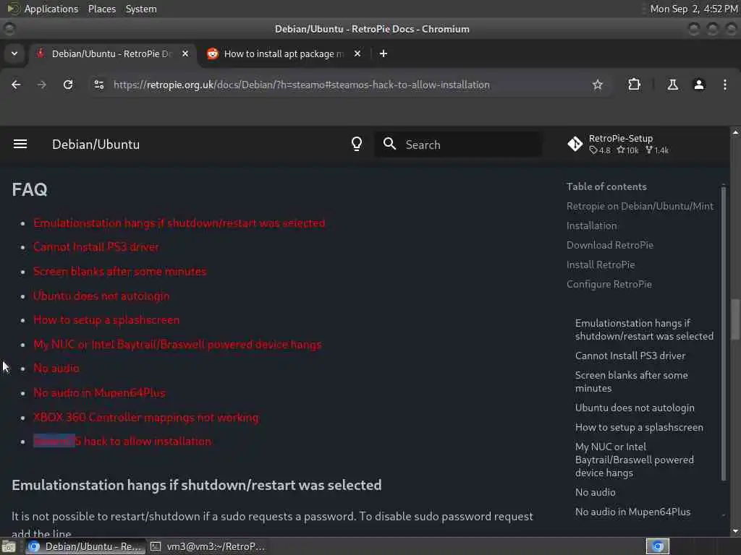Open 'XBOX 360 Controller mappings not working' link

tap(146, 418)
